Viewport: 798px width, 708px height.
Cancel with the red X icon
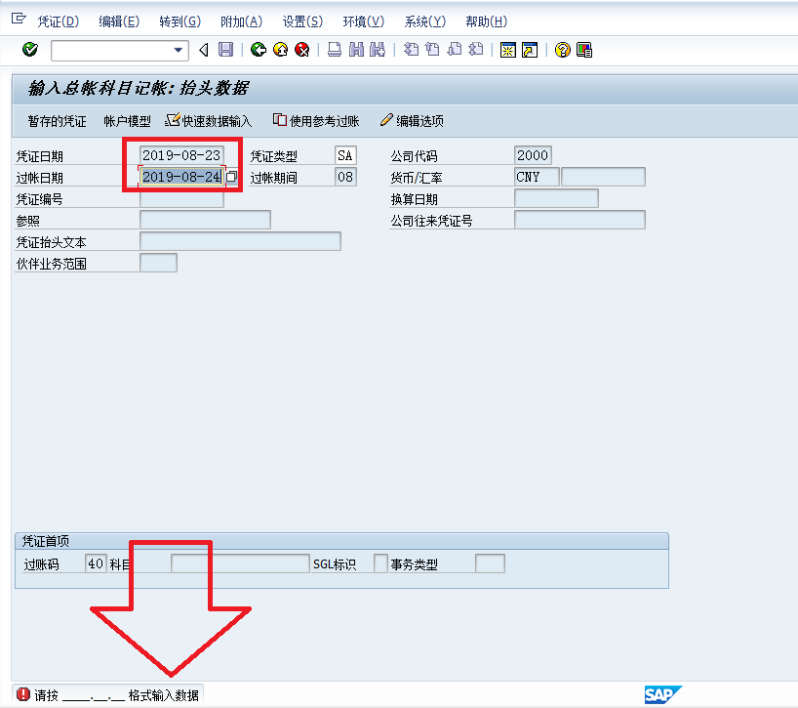[301, 50]
